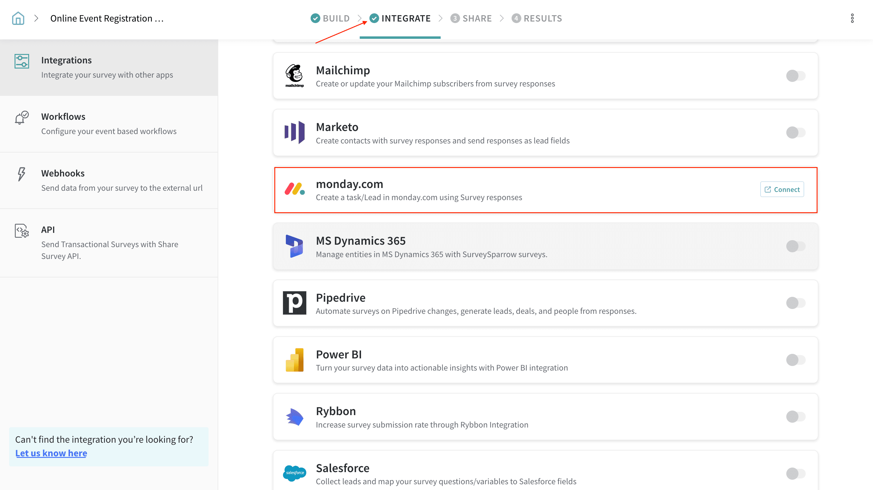Open the RESULTS step tab
This screenshot has width=873, height=490.
537,18
